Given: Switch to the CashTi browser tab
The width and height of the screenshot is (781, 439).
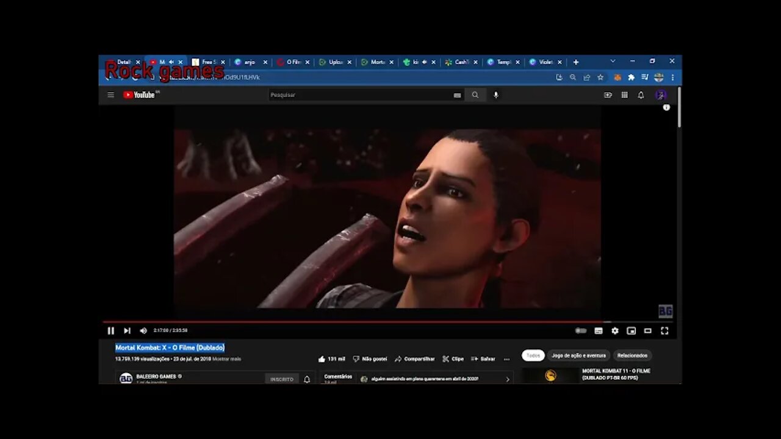Looking at the screenshot, I should [461, 62].
